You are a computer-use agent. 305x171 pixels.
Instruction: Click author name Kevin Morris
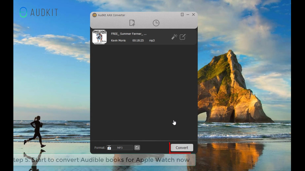(118, 41)
